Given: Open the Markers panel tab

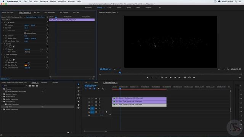Looking at the screenshot, I should pos(44,82).
